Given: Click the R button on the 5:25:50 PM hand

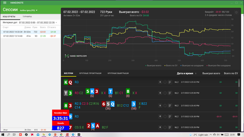Looking at the screenshot, I should click(x=160, y=93).
